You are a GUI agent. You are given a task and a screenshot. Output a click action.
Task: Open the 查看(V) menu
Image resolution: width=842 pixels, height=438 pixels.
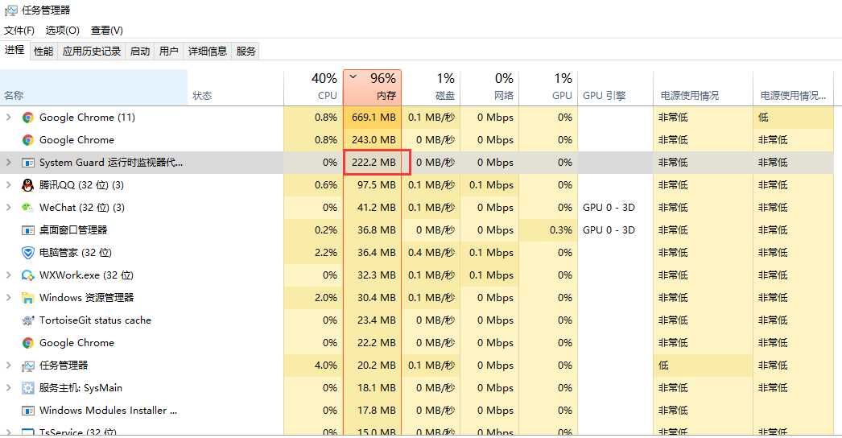click(107, 31)
